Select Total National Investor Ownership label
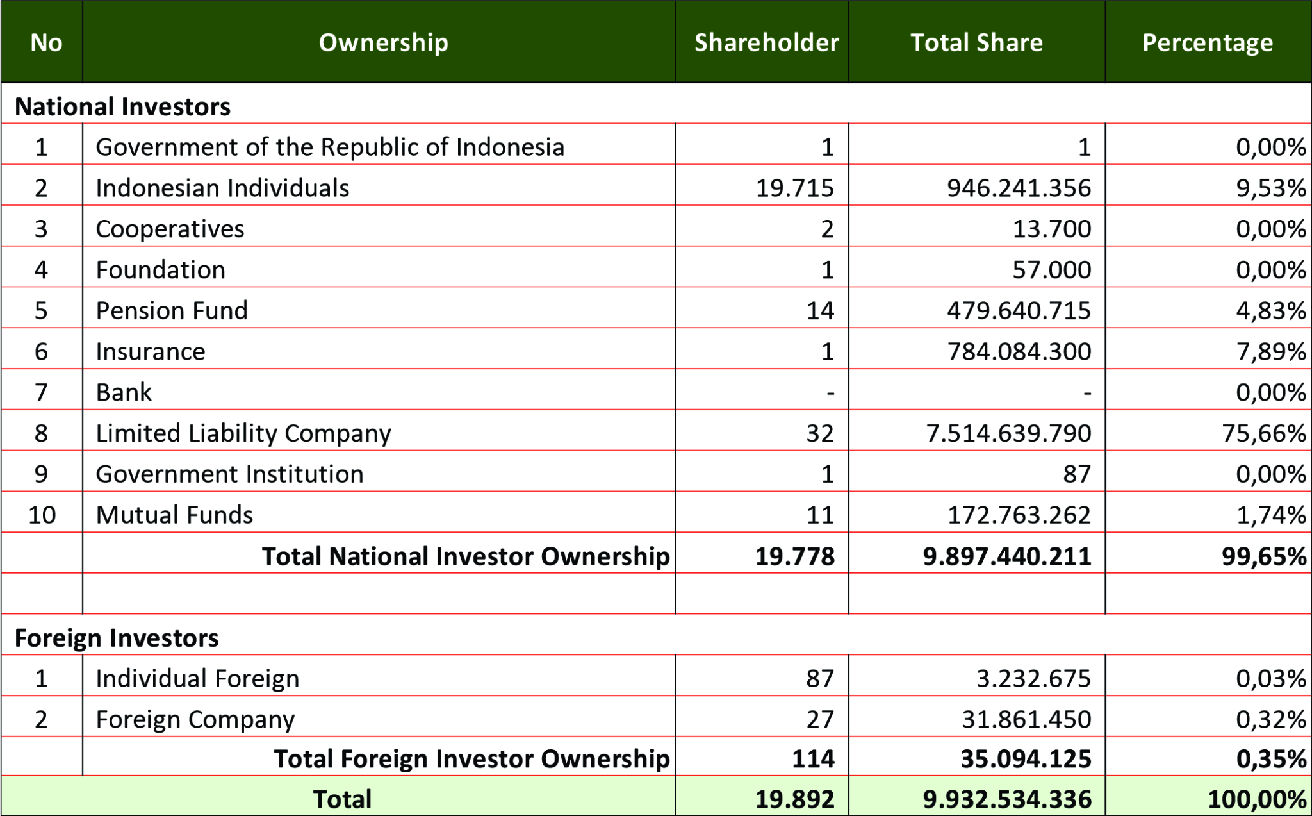The width and height of the screenshot is (1312, 816). pyautogui.click(x=466, y=556)
